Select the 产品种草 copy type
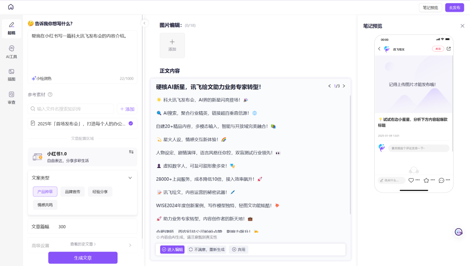Screen dimensions: 470x266 pos(45,192)
